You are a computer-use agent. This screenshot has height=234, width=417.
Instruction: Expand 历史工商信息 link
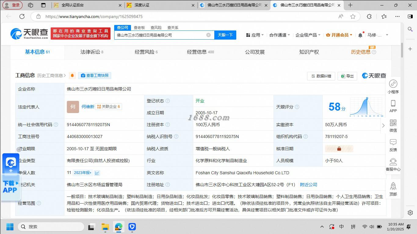[x=52, y=76]
